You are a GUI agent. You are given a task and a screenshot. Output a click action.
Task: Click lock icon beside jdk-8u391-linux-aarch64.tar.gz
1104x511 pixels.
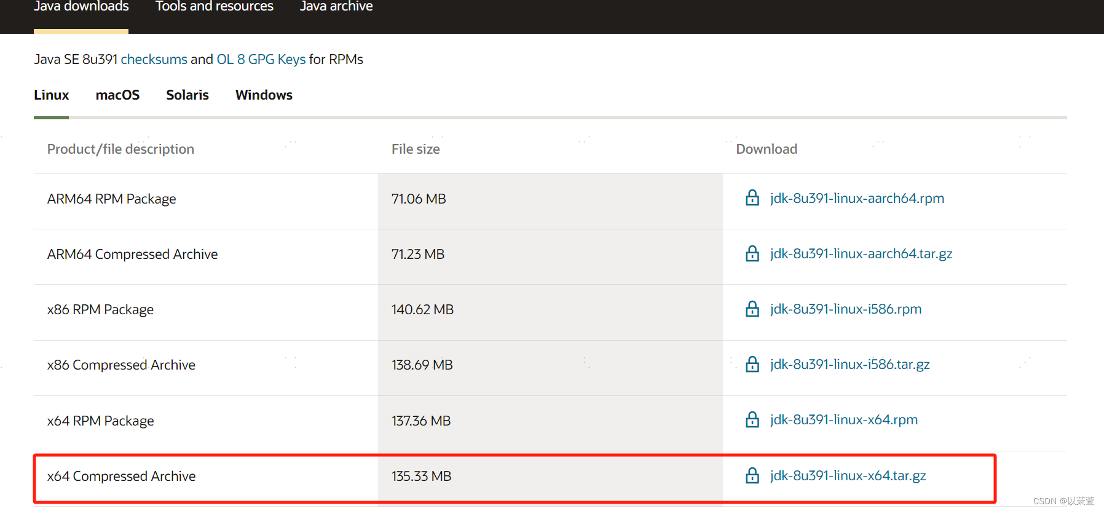[752, 253]
